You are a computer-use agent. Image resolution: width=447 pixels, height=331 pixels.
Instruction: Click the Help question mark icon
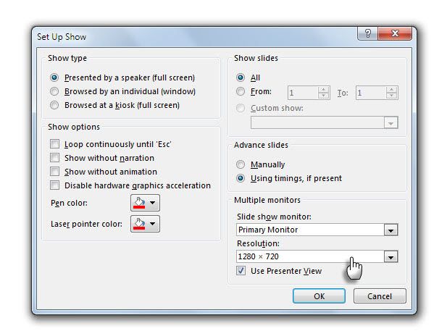pyautogui.click(x=368, y=34)
